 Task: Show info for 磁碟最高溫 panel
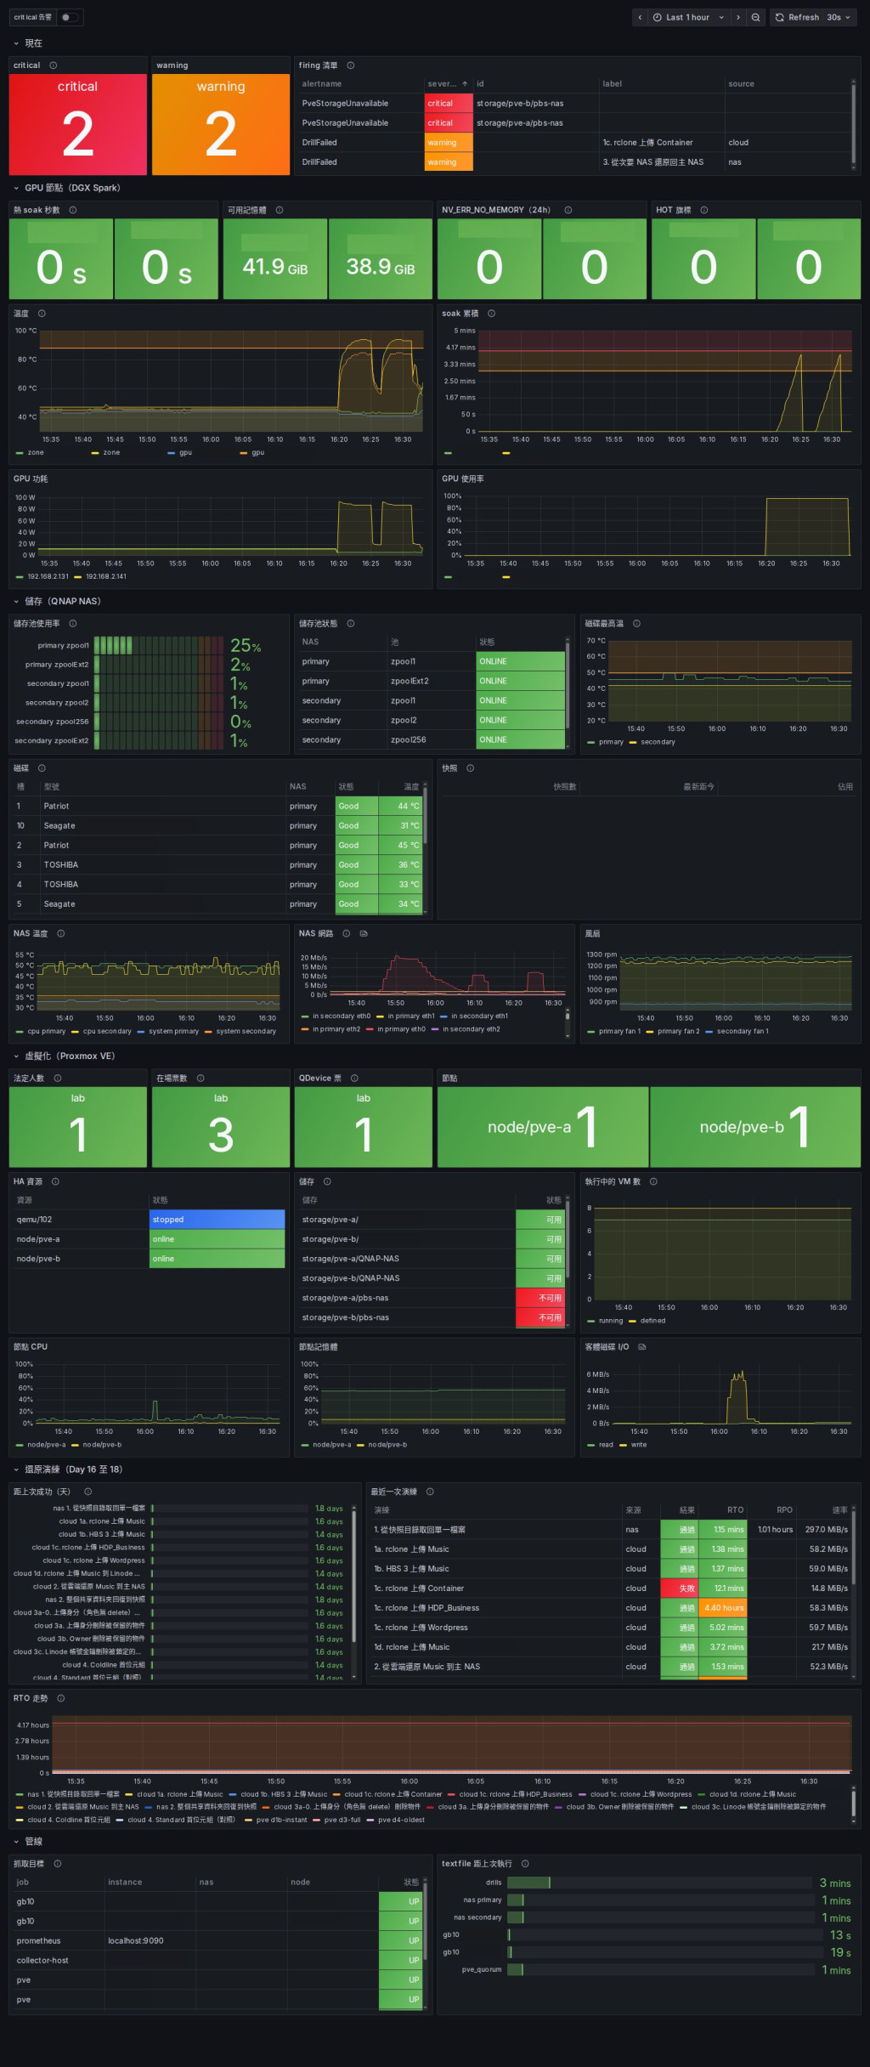(x=636, y=623)
